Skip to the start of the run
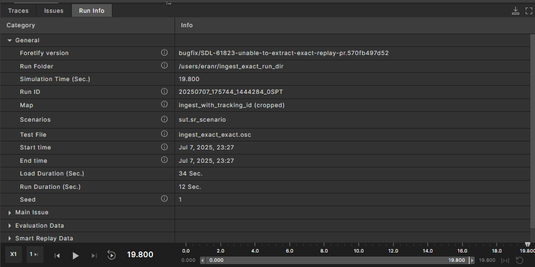This screenshot has height=267, width=535. point(57,255)
